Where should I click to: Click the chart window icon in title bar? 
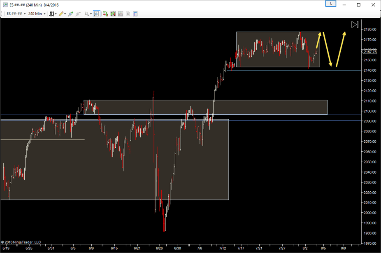tap(5, 5)
